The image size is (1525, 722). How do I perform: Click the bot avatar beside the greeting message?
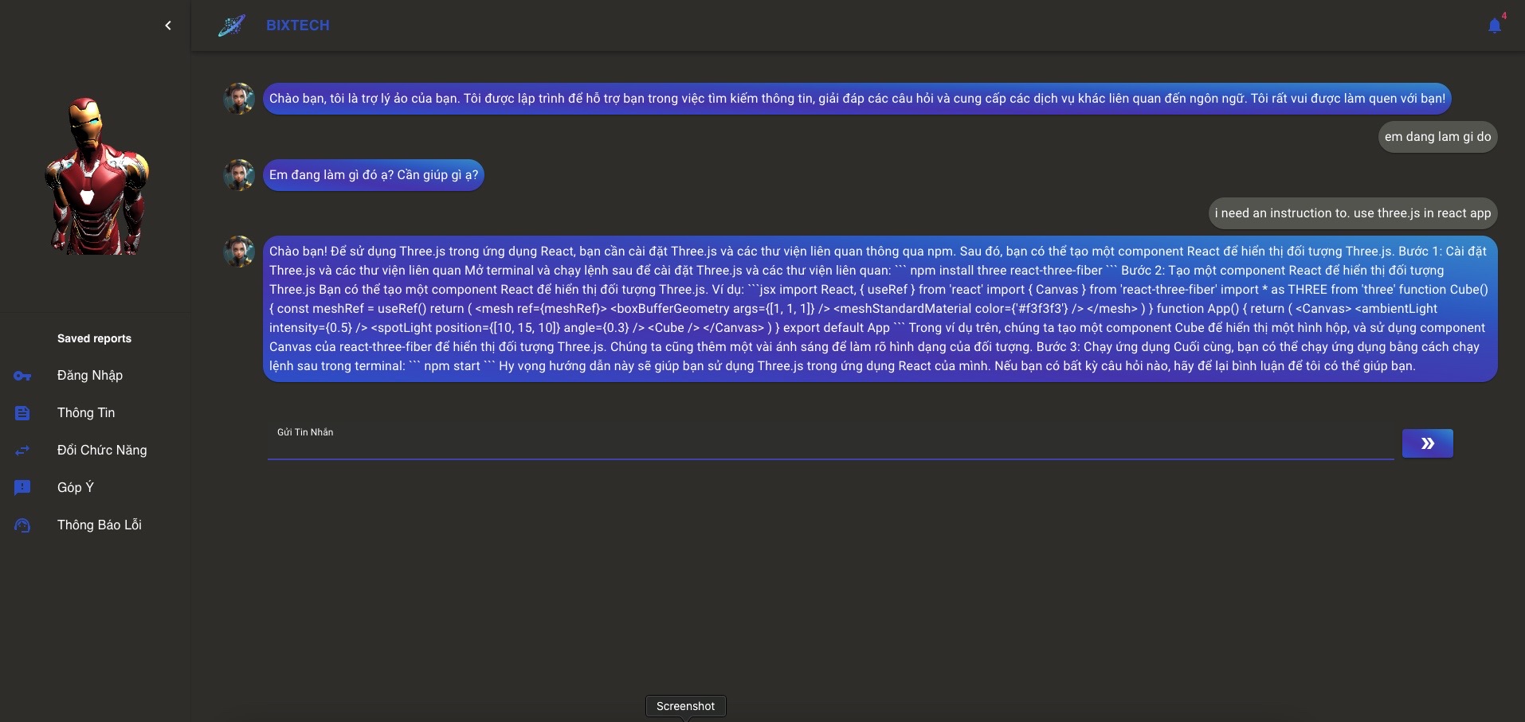tap(239, 99)
